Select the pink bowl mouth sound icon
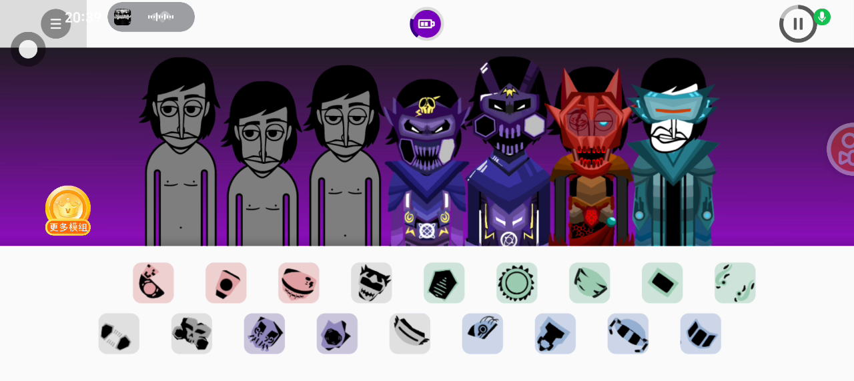The image size is (854, 381). 299,283
